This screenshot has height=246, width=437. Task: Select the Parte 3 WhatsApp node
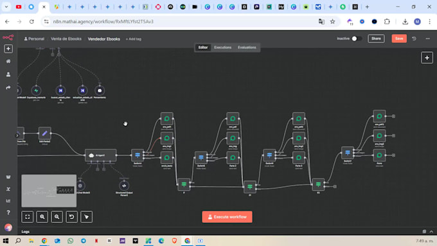298,158
